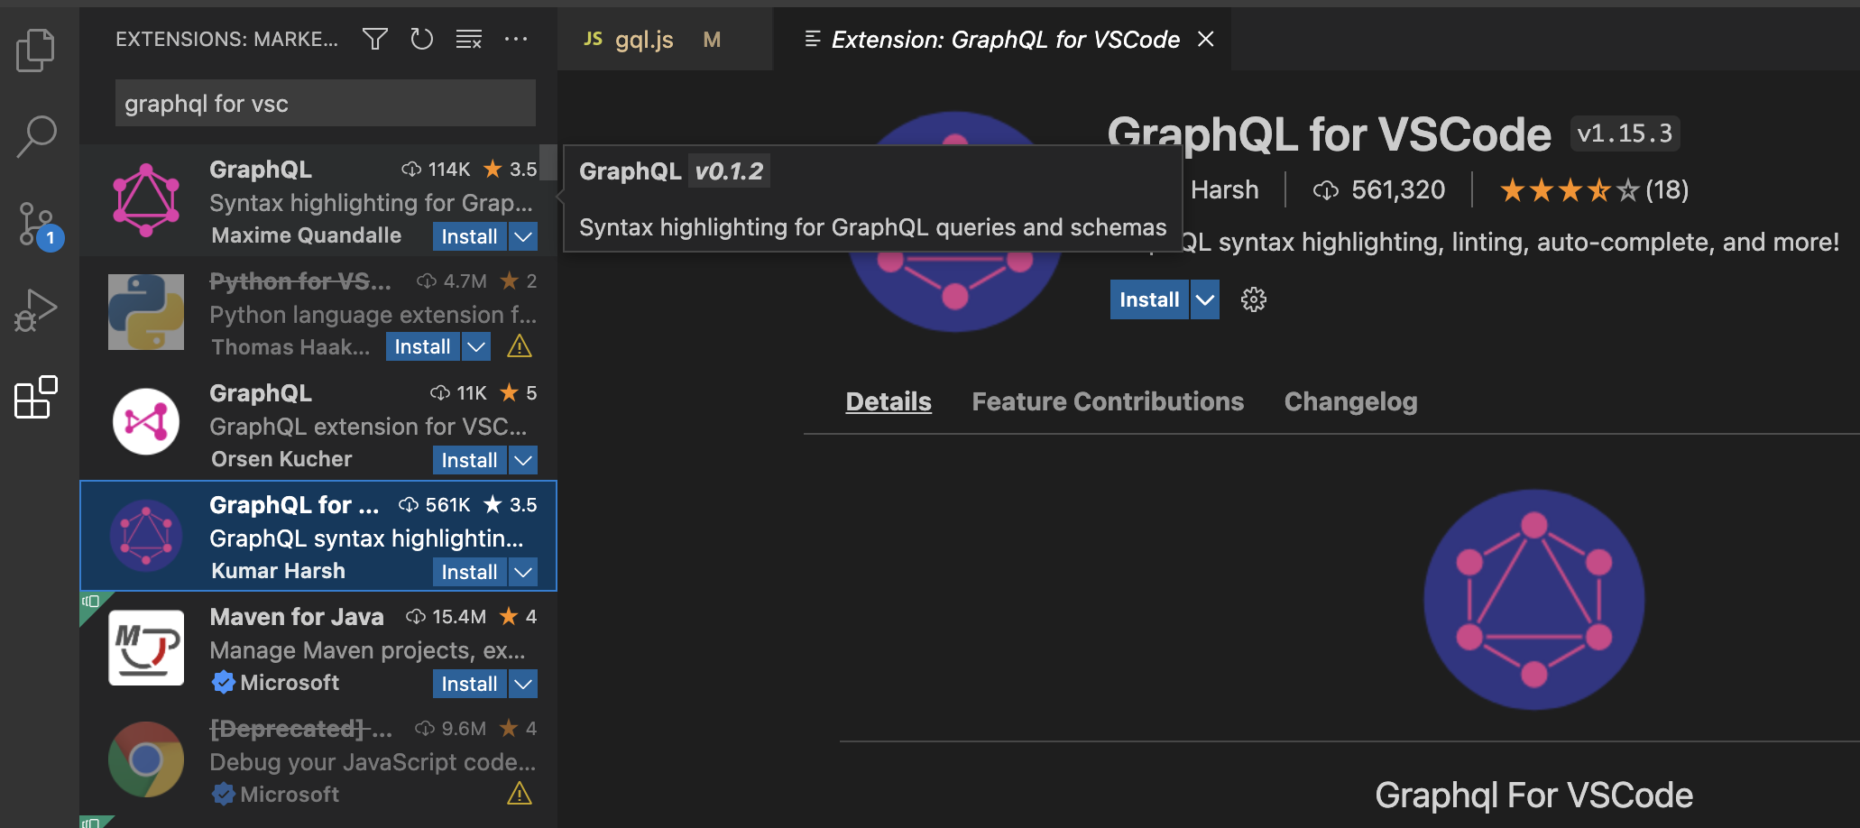
Task: Open Install dropdown for Orsen Kucher GraphQL
Action: (523, 460)
